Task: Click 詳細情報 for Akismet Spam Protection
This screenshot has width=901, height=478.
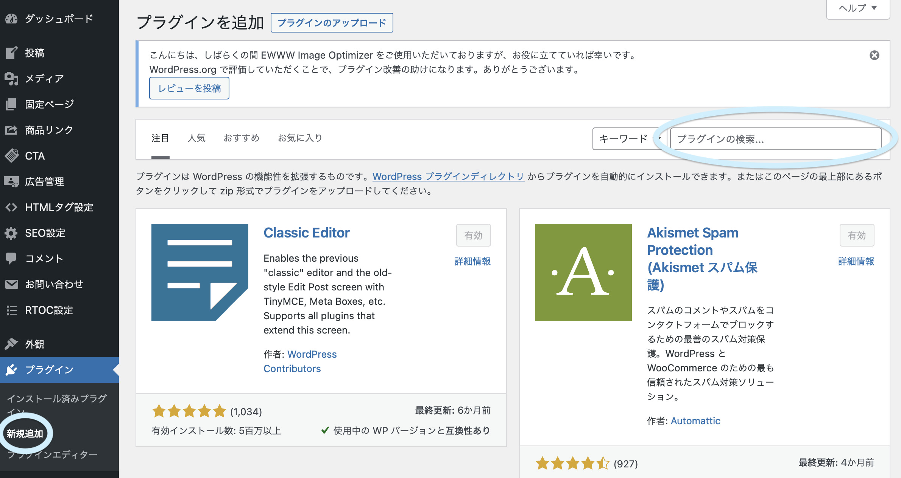Action: click(856, 261)
